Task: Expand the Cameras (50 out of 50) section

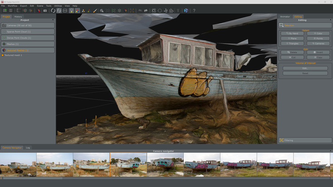Action: coord(28,25)
